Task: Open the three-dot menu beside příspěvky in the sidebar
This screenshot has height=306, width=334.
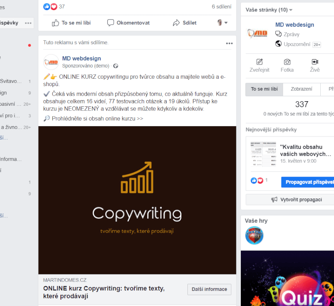Action: coord(28,23)
